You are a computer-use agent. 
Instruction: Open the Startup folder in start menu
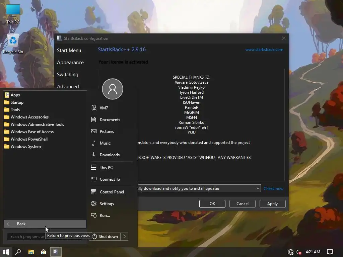(x=14, y=102)
